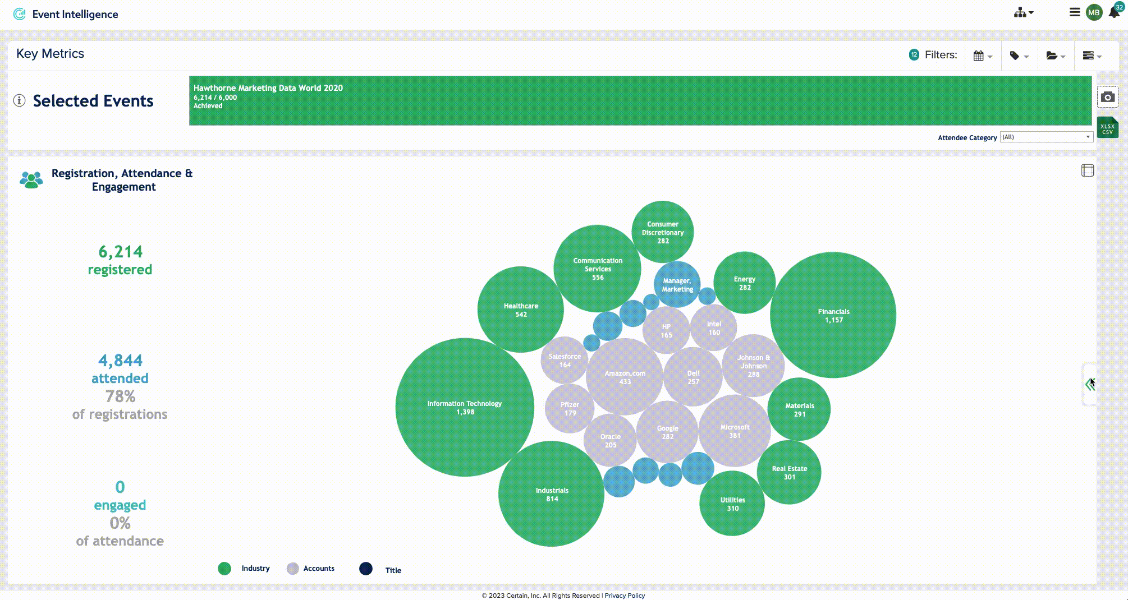1128x600 pixels.
Task: Click the attendees group icon
Action: [x=31, y=179]
